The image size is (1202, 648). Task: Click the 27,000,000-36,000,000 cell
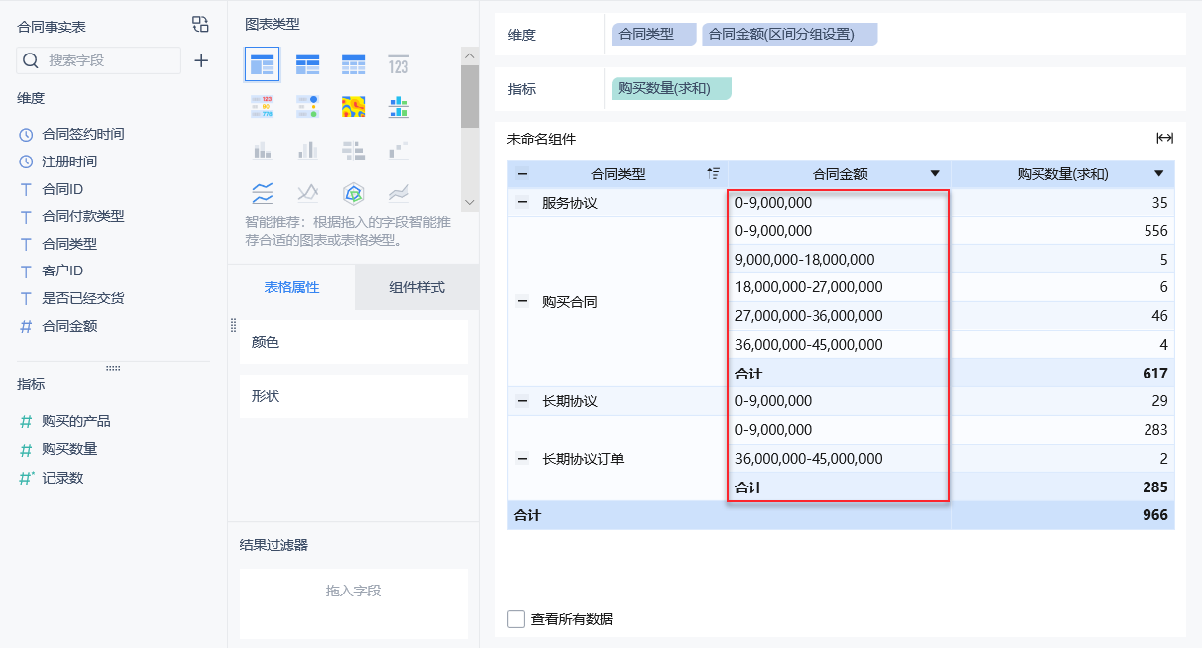coord(839,316)
